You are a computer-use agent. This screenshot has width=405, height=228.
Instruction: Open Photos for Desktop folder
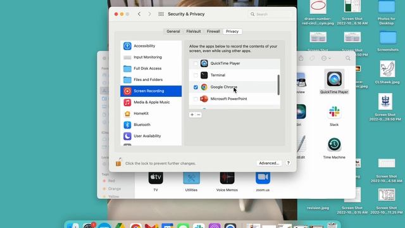(387, 13)
